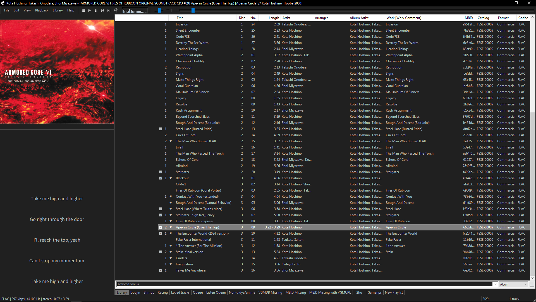Toggle checkbox on Blackout row

161,178
